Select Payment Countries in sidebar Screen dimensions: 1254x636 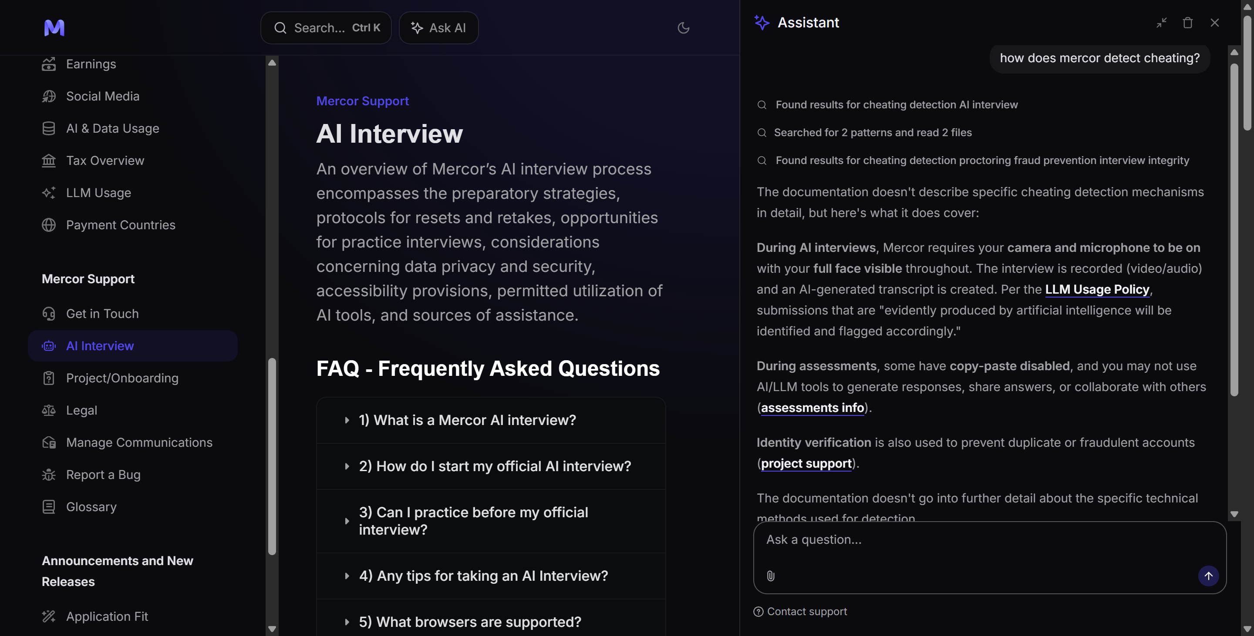tap(120, 224)
